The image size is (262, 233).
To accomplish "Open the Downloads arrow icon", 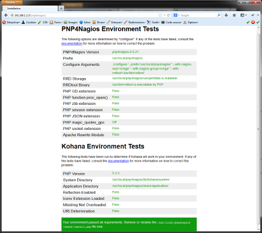I will click(x=226, y=15).
